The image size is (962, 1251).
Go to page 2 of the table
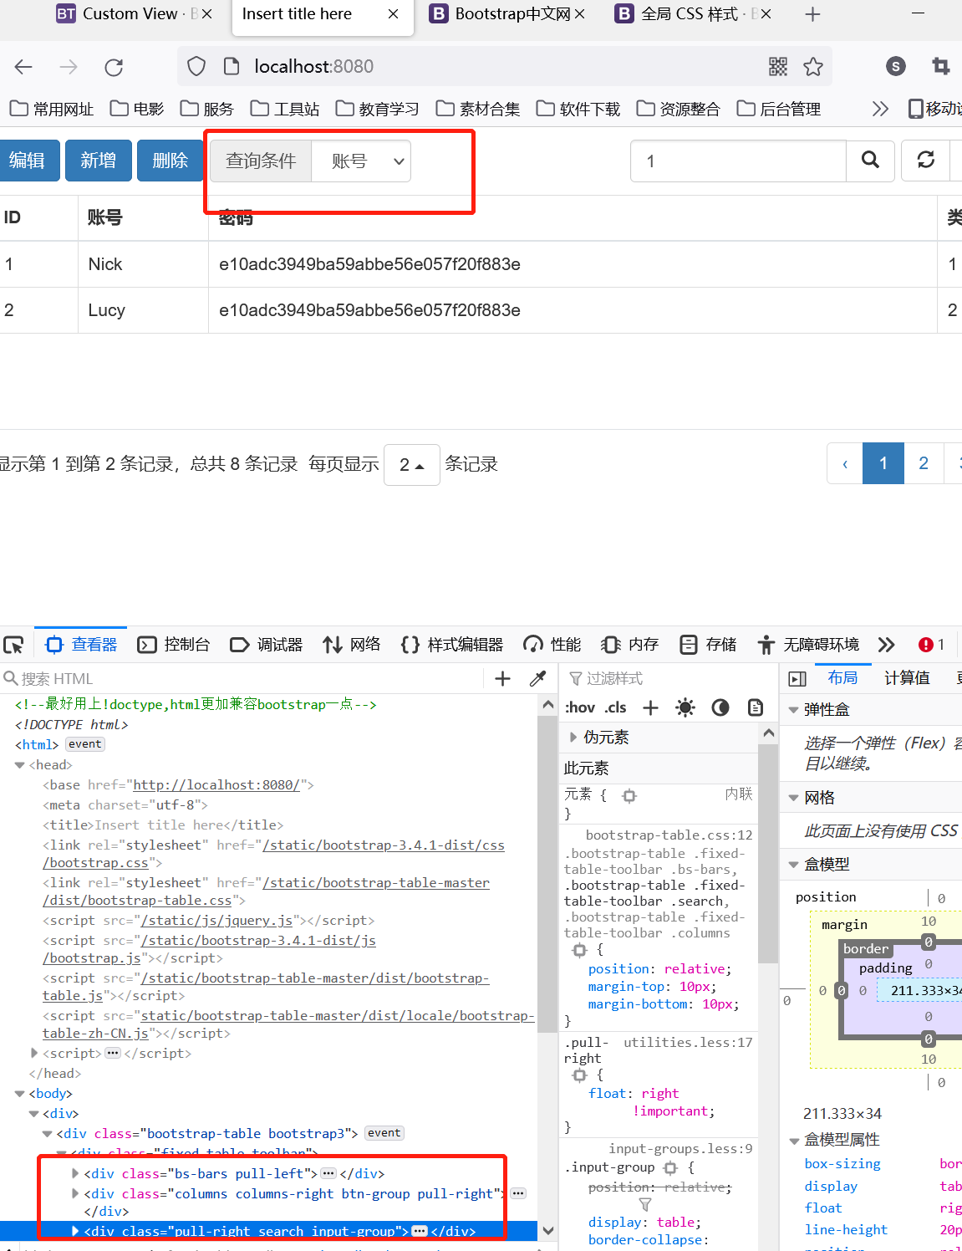coord(924,463)
